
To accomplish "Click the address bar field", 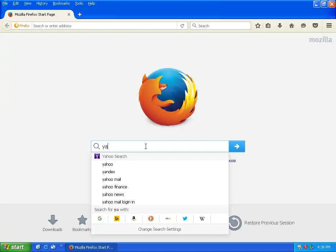I will click(x=105, y=26).
